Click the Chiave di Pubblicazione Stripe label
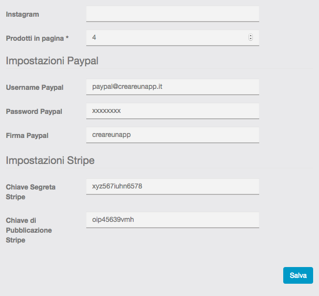 (29, 230)
